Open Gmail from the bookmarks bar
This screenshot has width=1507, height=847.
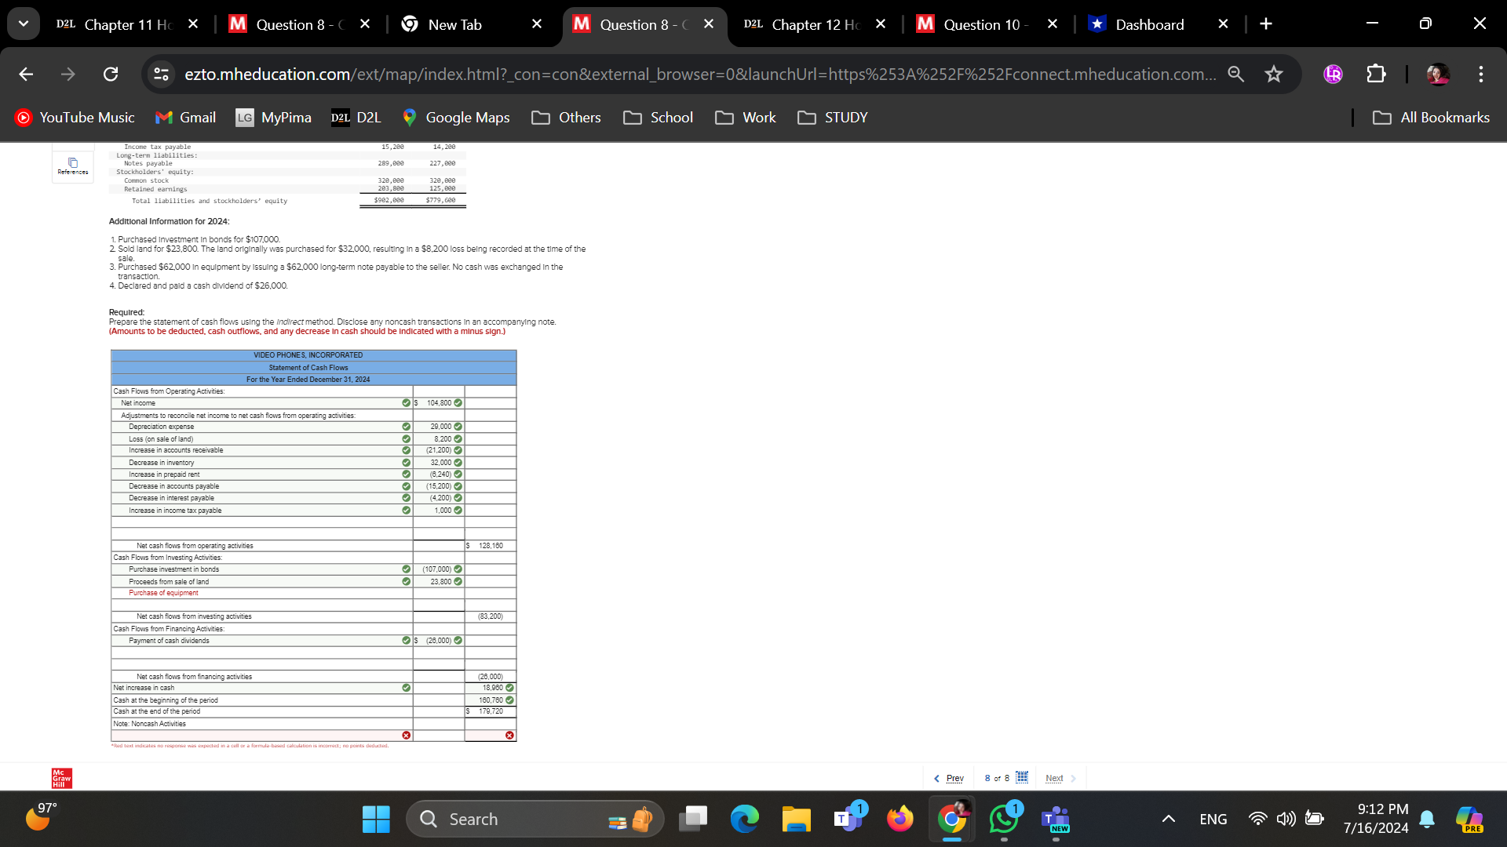(x=185, y=118)
